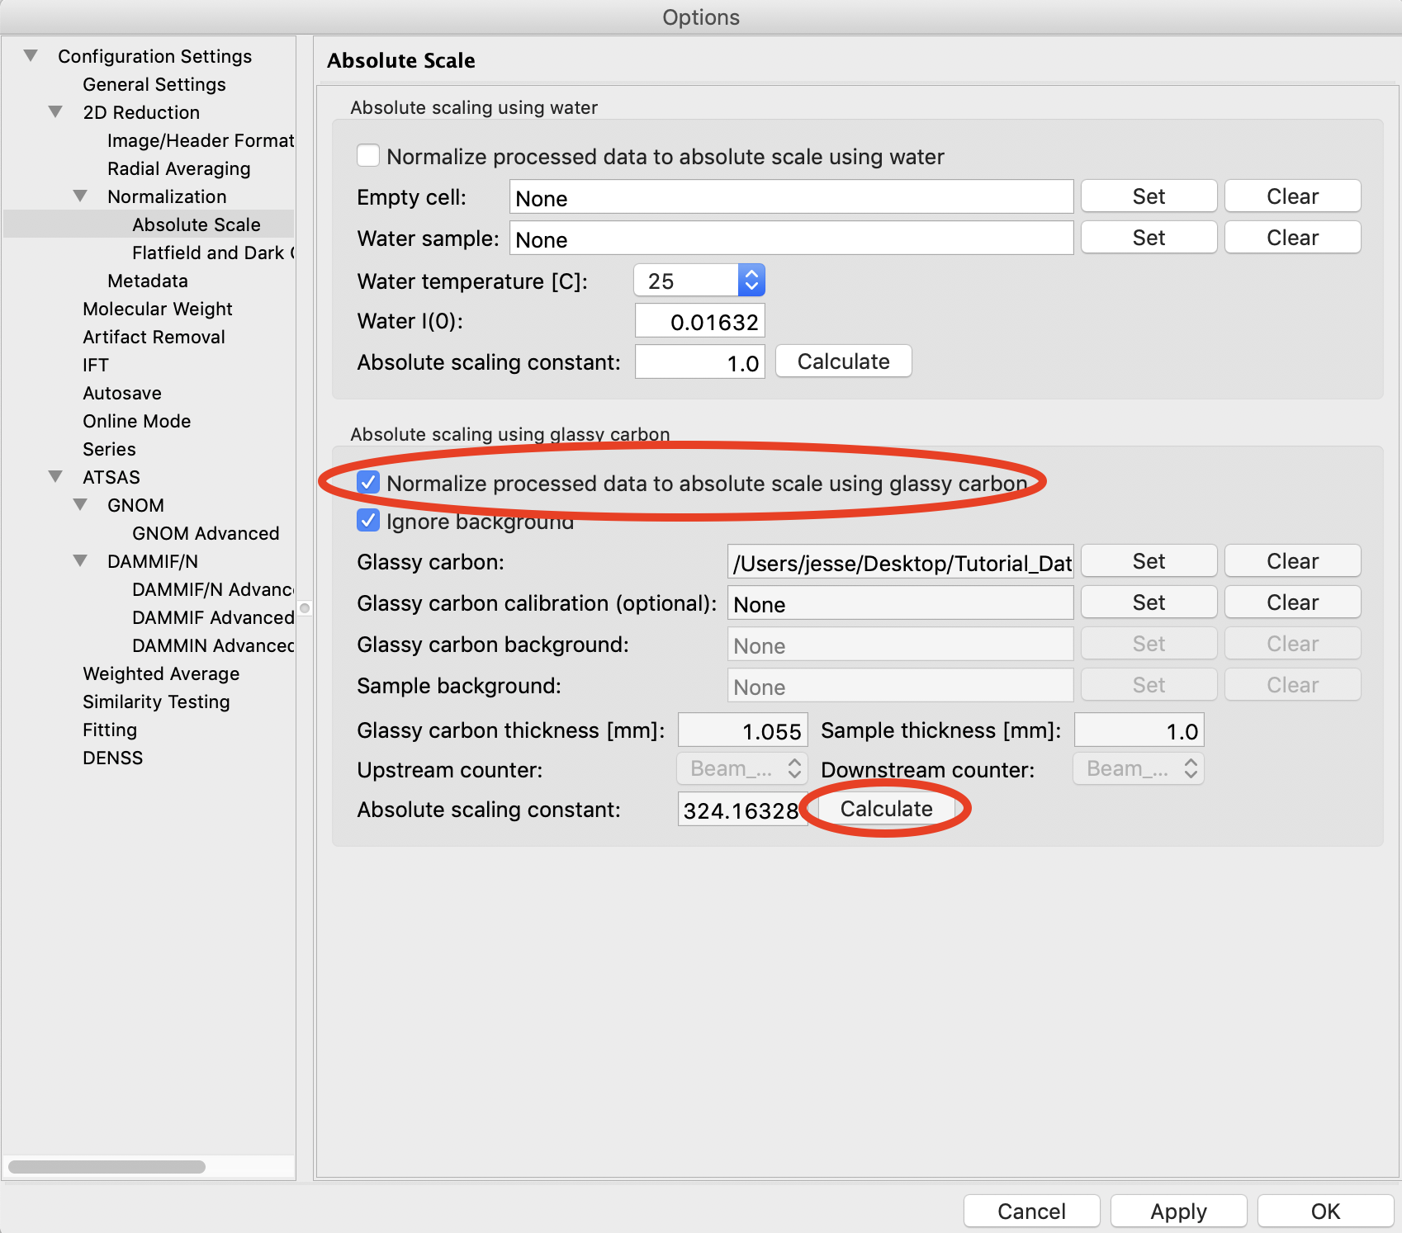Click Glassy carbon calibration path field
1402x1233 pixels.
click(900, 603)
